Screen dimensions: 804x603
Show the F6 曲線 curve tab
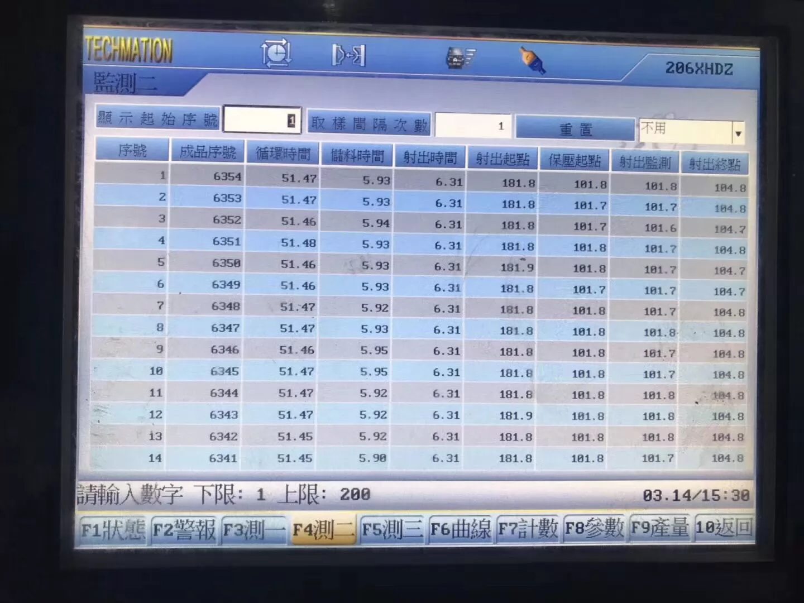(460, 529)
